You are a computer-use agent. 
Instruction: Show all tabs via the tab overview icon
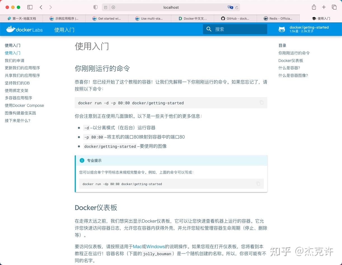click(x=334, y=7)
